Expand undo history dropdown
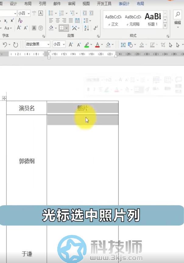 9,44
